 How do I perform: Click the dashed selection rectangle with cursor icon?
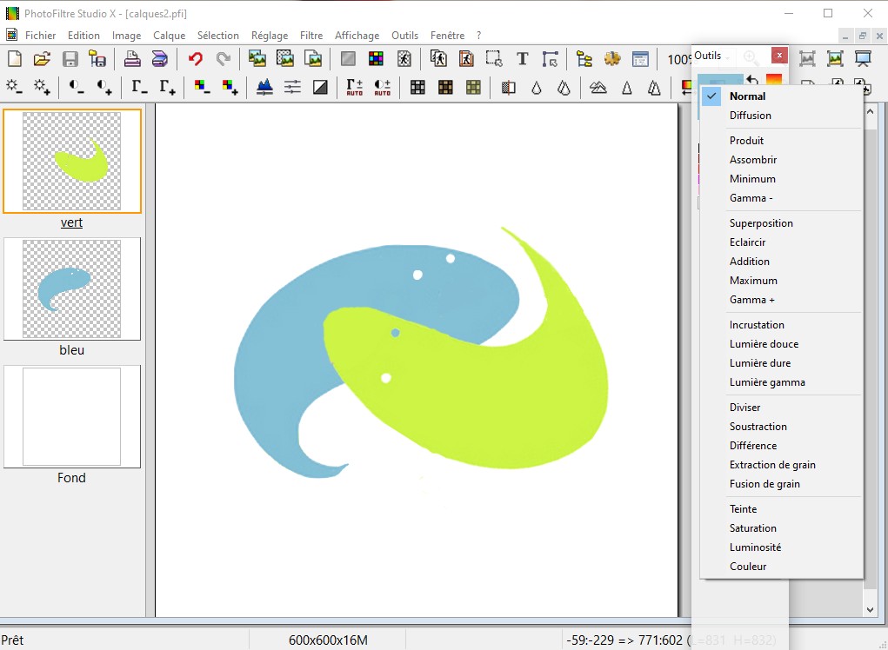494,59
